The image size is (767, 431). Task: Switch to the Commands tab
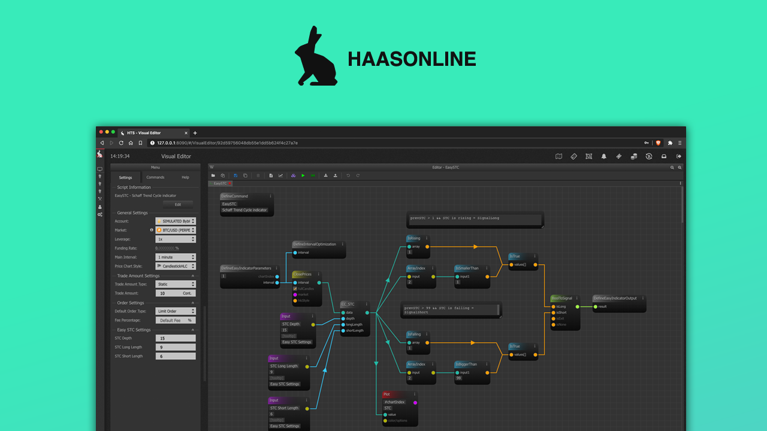[x=155, y=177]
